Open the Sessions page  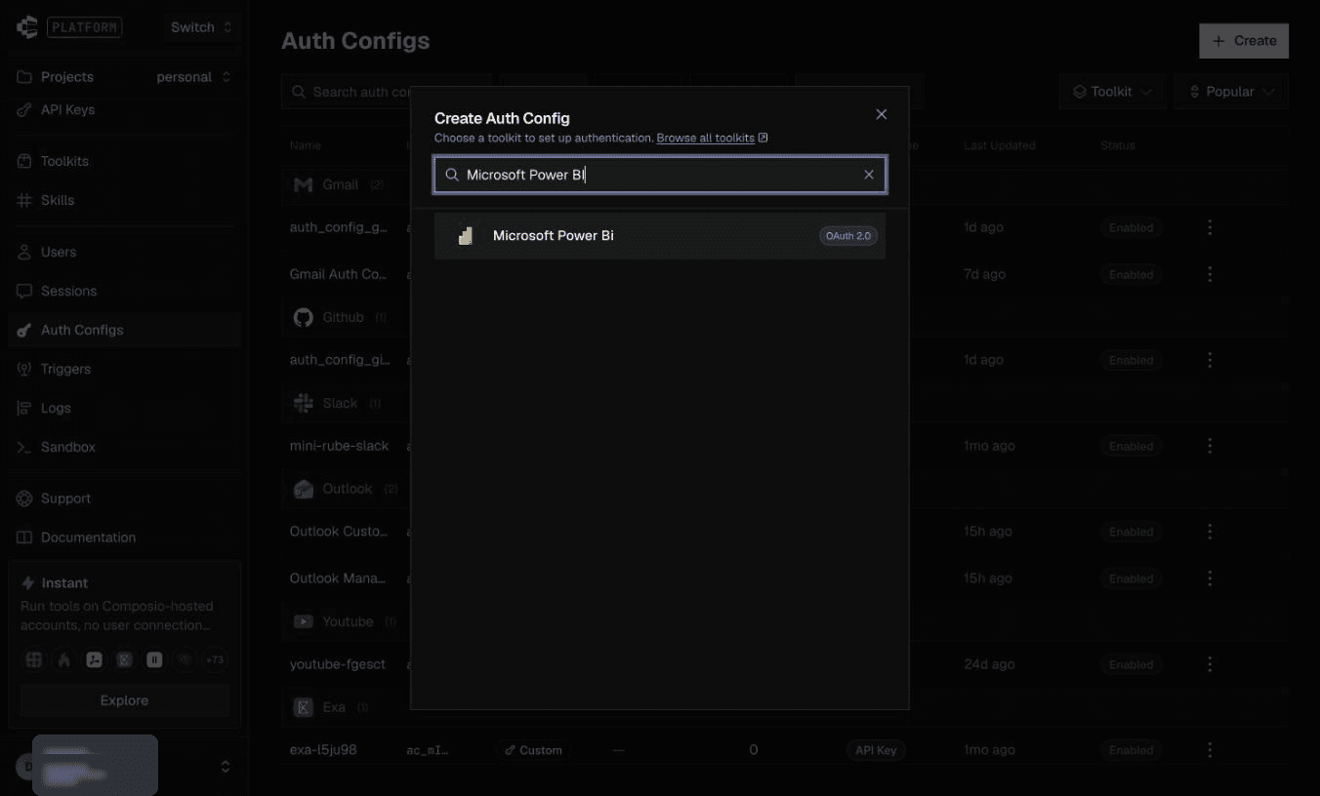[68, 291]
